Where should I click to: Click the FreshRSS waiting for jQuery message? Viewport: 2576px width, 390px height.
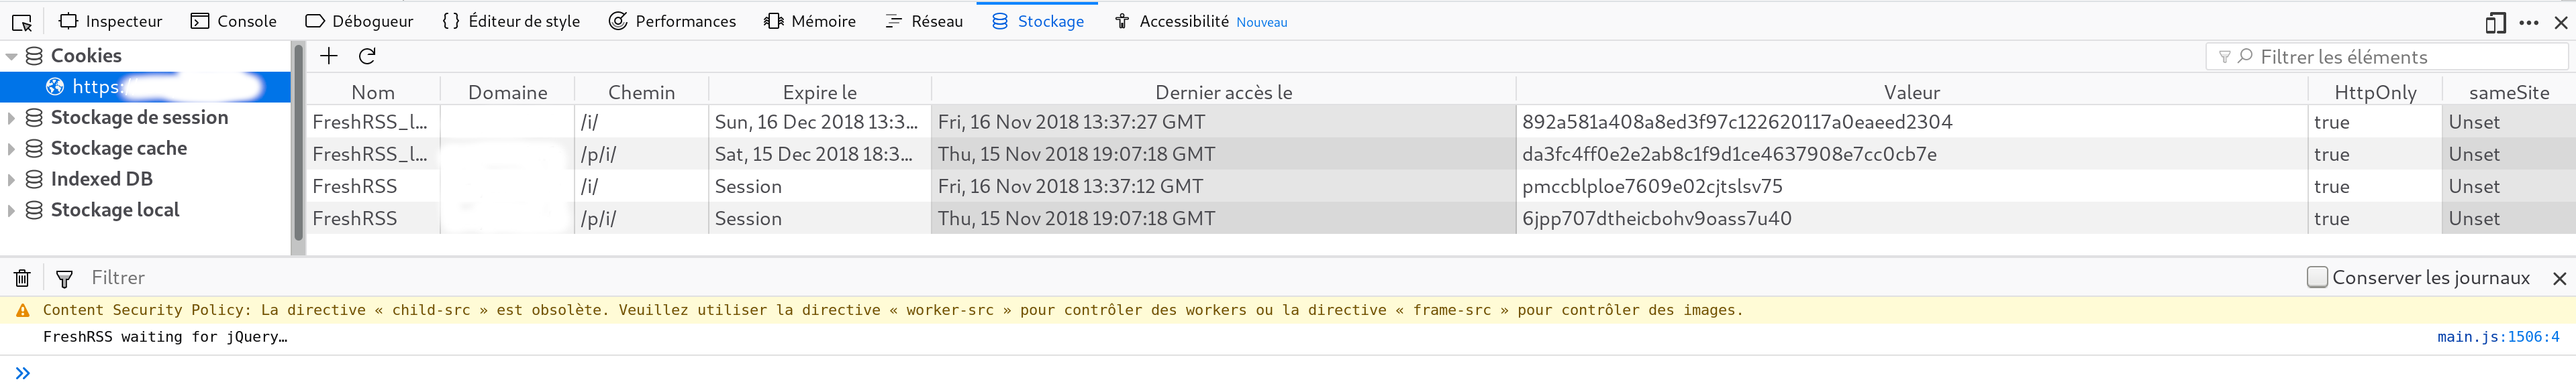click(165, 336)
